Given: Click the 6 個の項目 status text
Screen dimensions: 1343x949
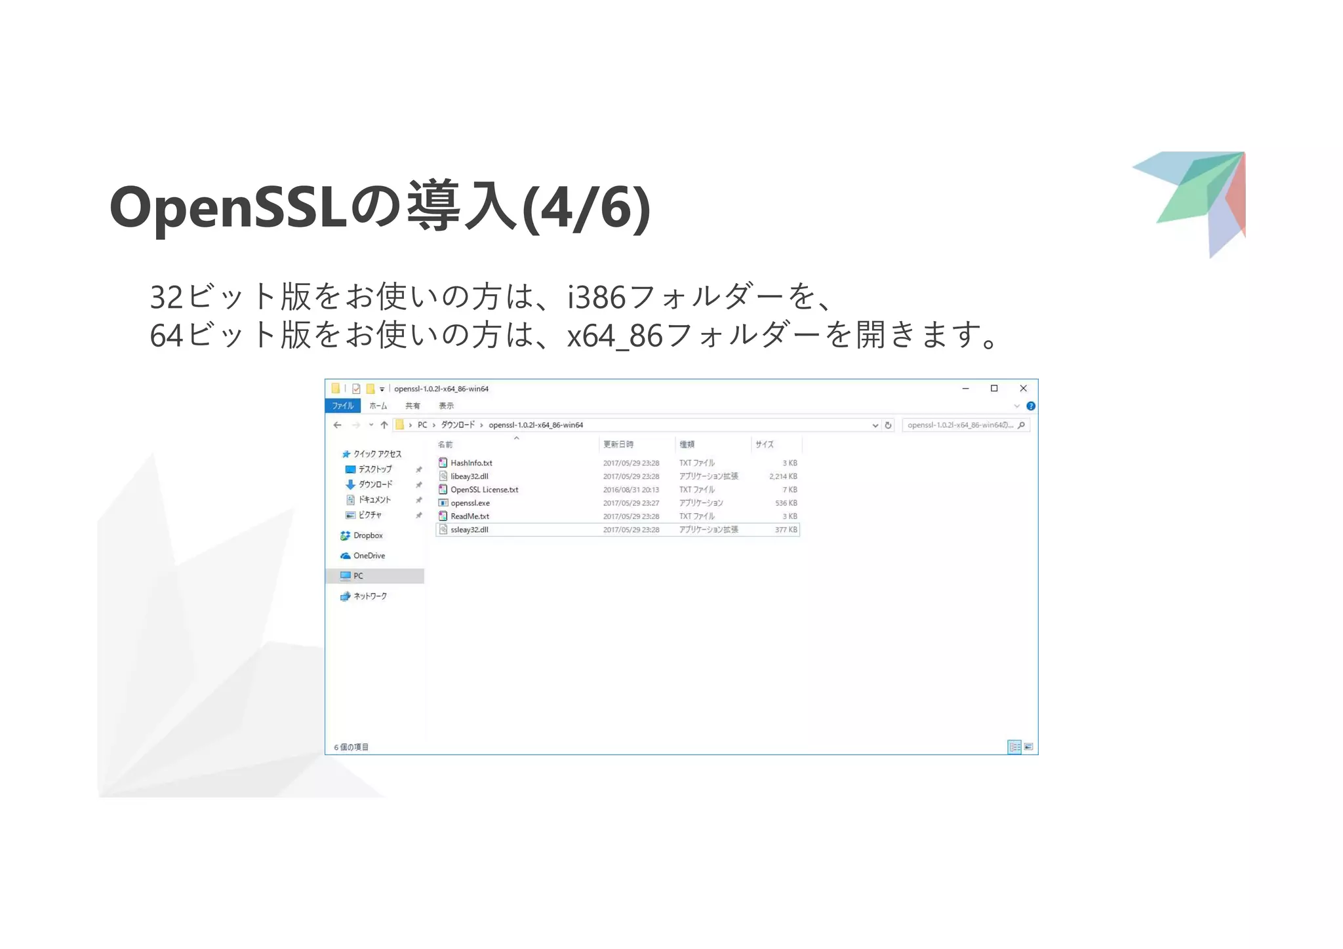Looking at the screenshot, I should coord(351,747).
